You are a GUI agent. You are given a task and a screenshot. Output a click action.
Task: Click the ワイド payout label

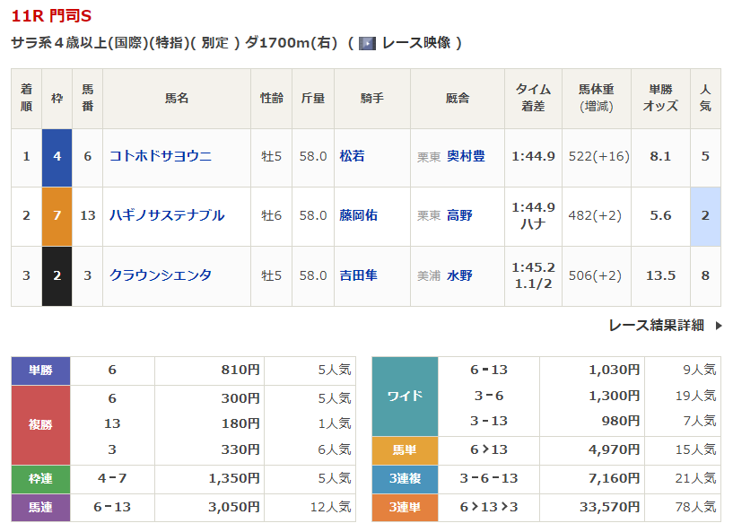(405, 395)
